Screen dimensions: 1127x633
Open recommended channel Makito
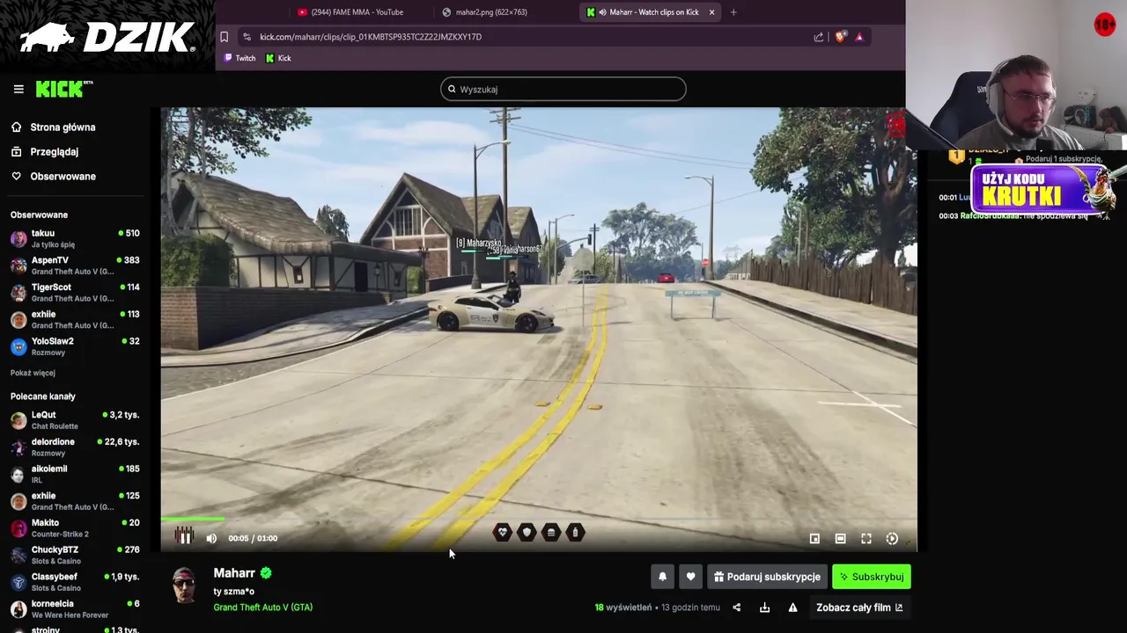click(x=75, y=528)
